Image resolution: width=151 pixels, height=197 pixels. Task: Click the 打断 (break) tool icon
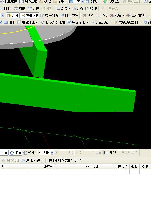coord(16,8)
